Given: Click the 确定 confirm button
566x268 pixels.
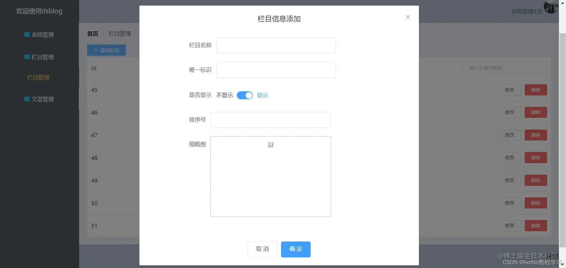Looking at the screenshot, I should pos(296,249).
